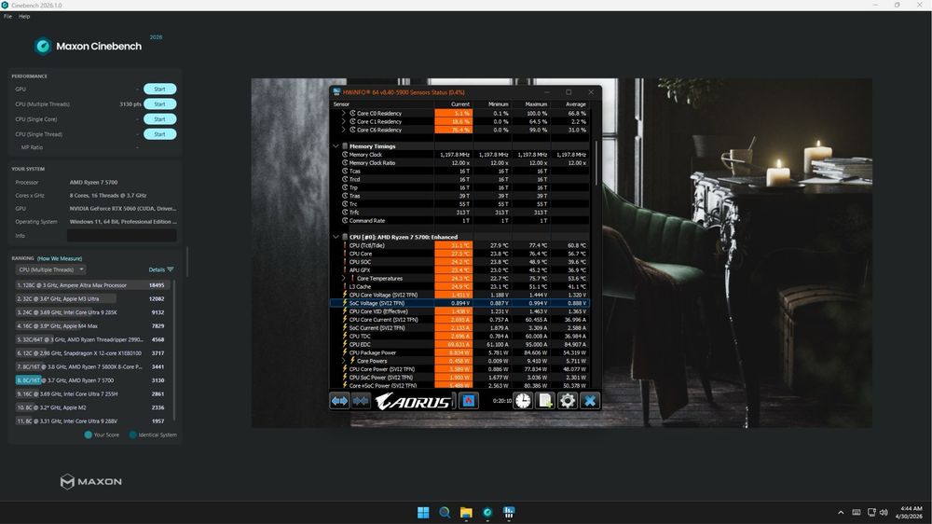Viewport: 932px width, 524px height.
Task: Close sensors with blue X icon
Action: click(x=590, y=401)
